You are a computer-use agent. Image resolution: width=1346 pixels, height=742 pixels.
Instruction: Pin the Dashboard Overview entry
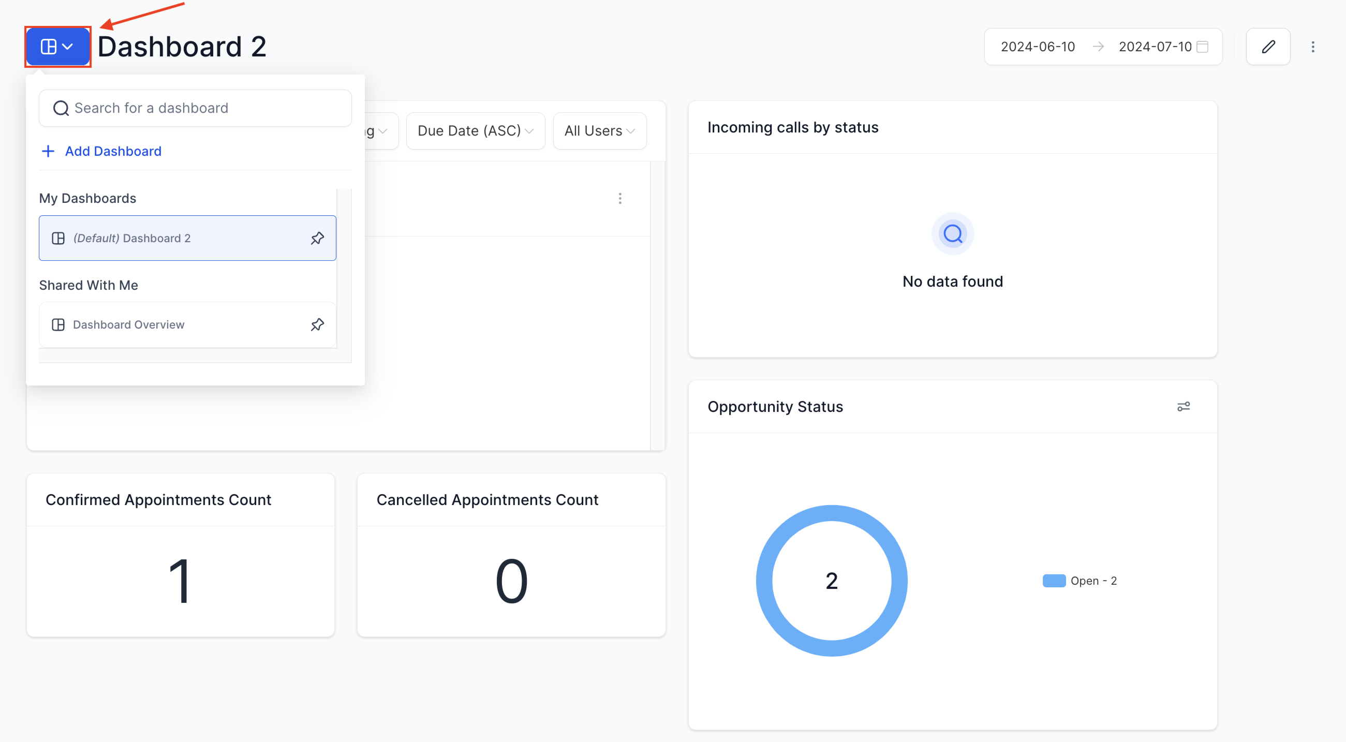tap(317, 324)
